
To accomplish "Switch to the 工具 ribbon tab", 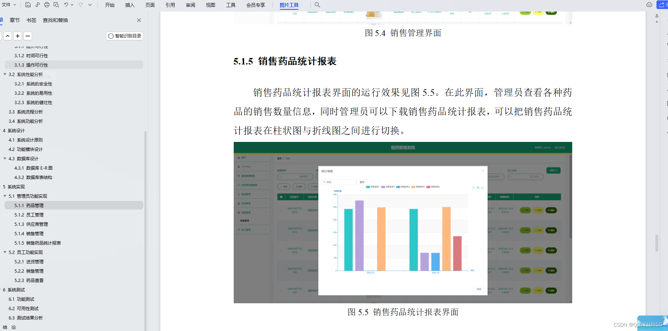I will 231,5.
